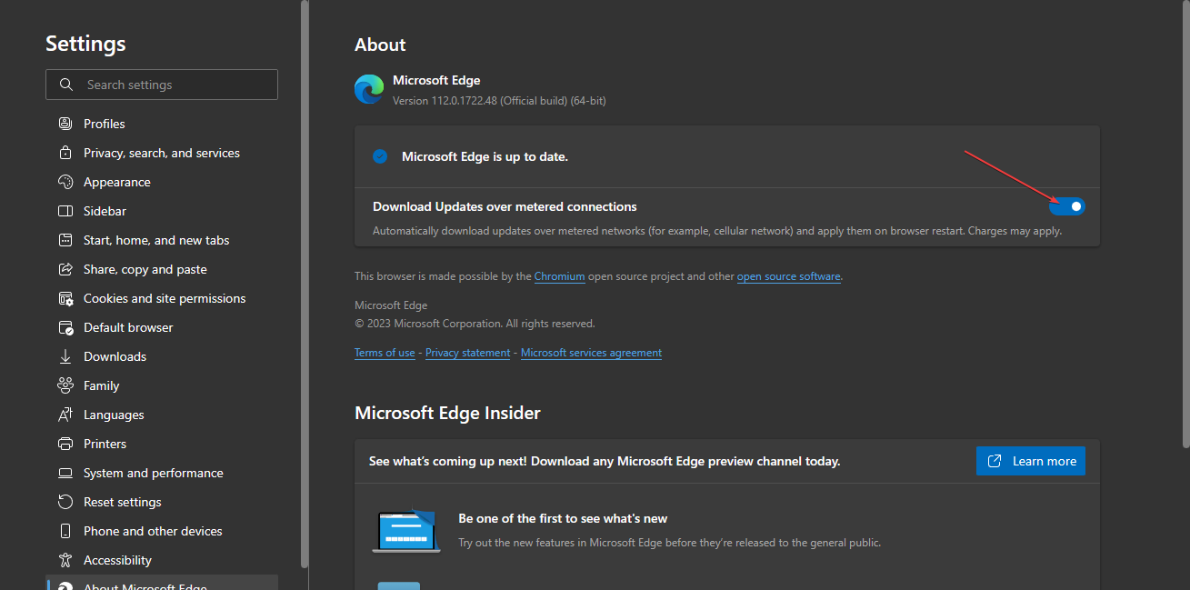Screen dimensions: 1190x590
Task: Toggle Download Updates over metered connections
Action: (x=1067, y=206)
